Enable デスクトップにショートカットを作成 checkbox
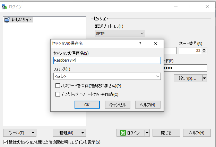Viewport: 216px width, 147px height. click(x=58, y=94)
